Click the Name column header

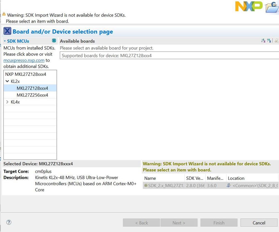tap(164, 178)
